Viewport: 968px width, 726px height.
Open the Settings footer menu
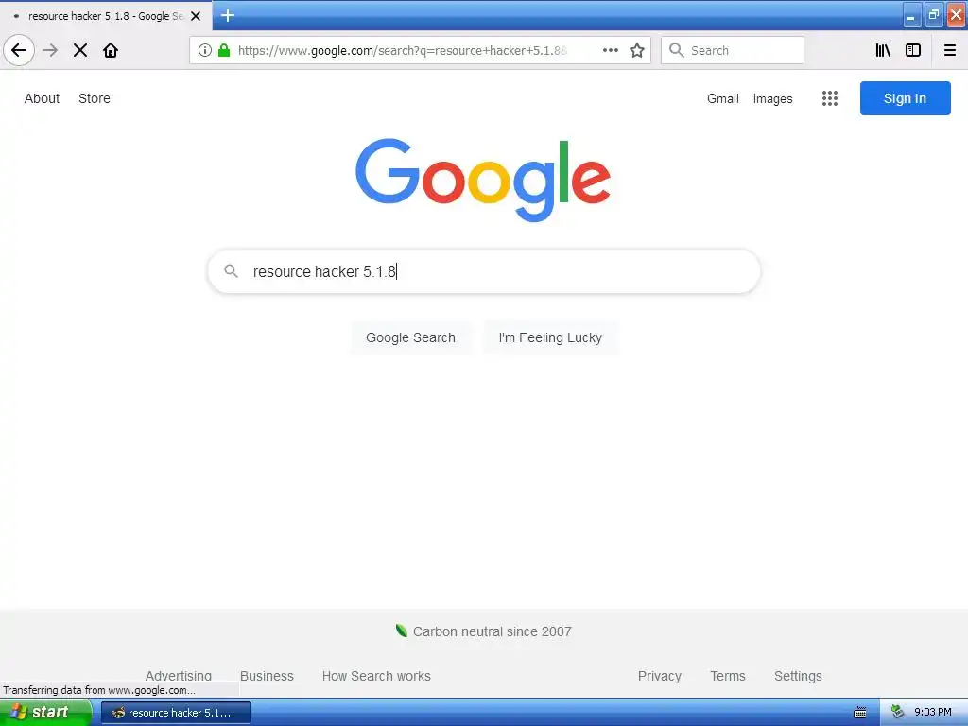click(798, 675)
